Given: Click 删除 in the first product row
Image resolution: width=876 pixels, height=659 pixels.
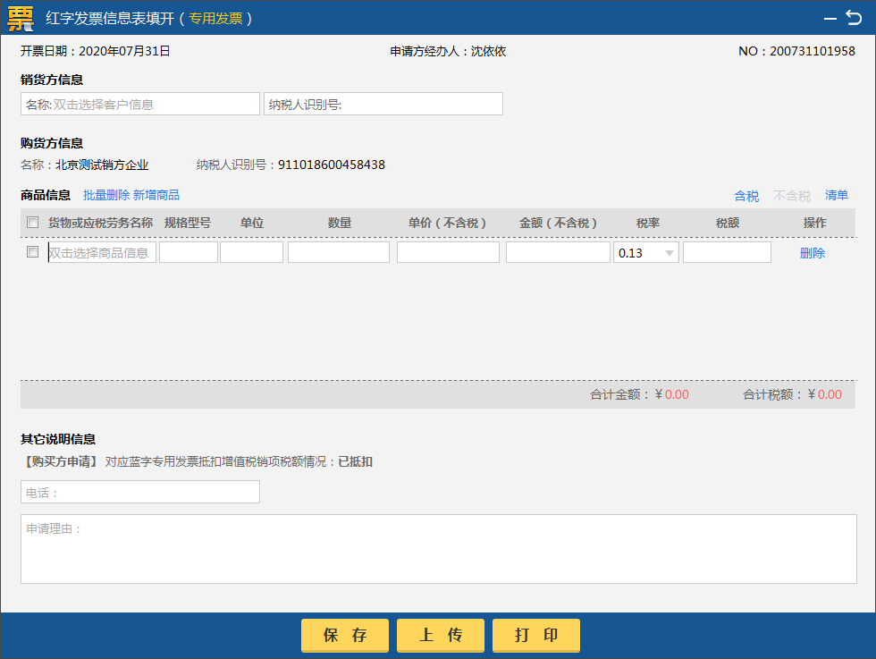Looking at the screenshot, I should tap(812, 253).
